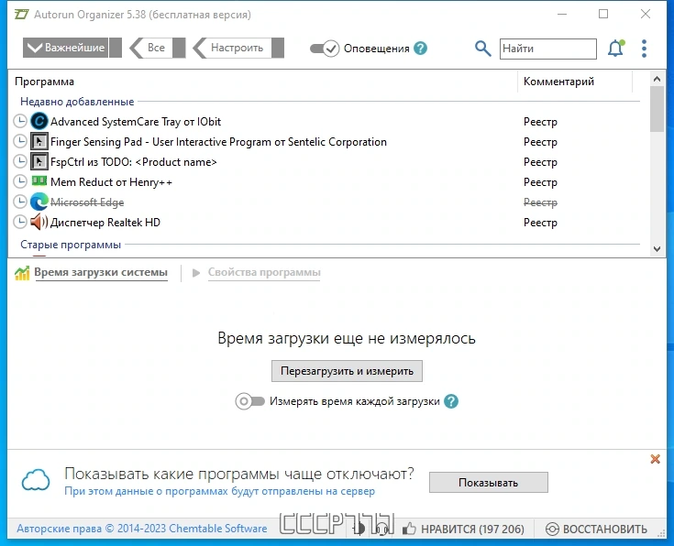The width and height of the screenshot is (674, 546).
Task: Click the program list scrollbar thumb
Action: pos(657,109)
